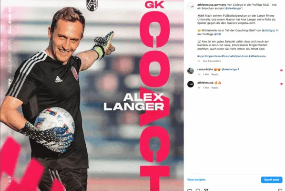Open the comment bubble icon below post
Screen dimensions: 286x191
click(x=198, y=190)
